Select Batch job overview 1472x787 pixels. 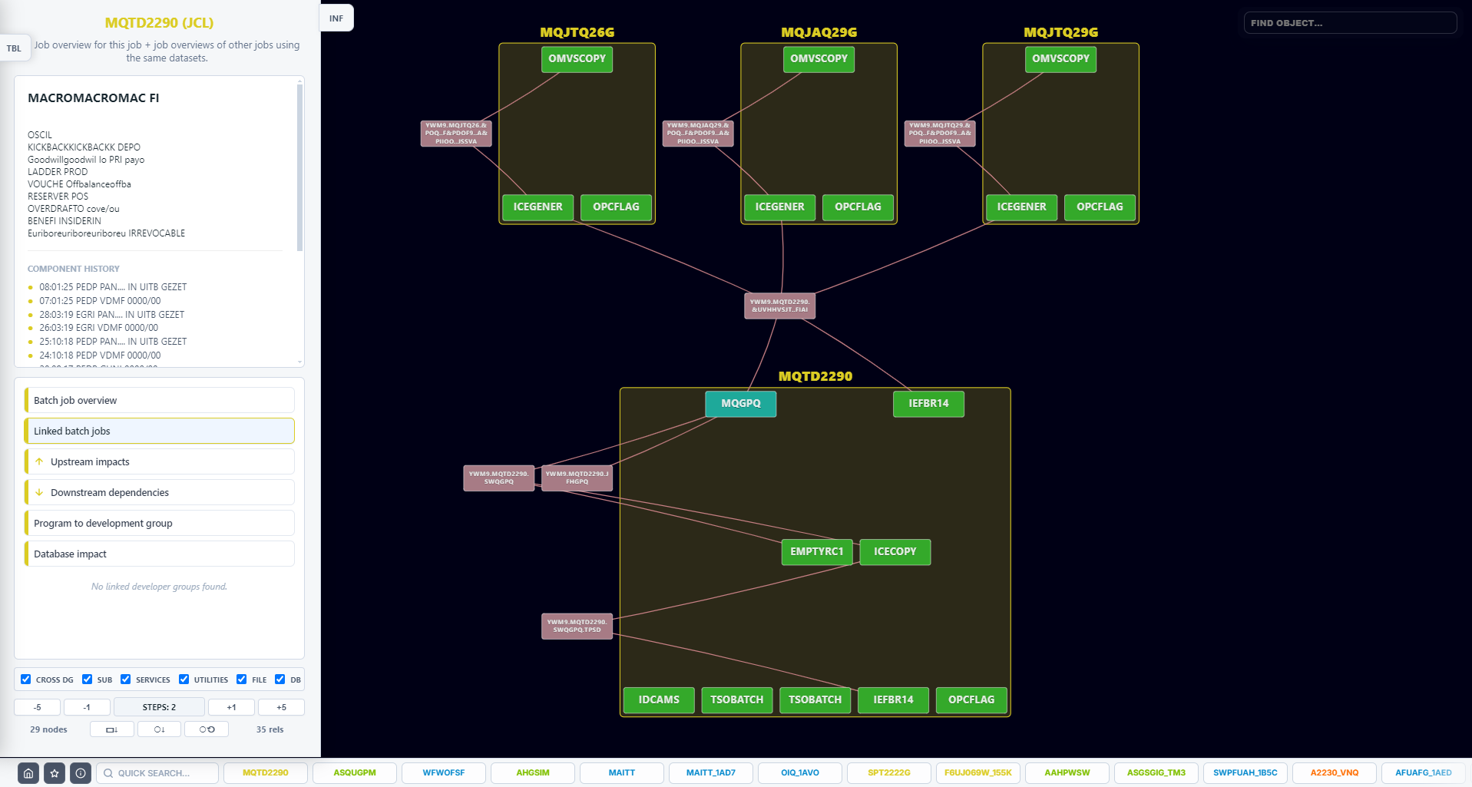(160, 400)
